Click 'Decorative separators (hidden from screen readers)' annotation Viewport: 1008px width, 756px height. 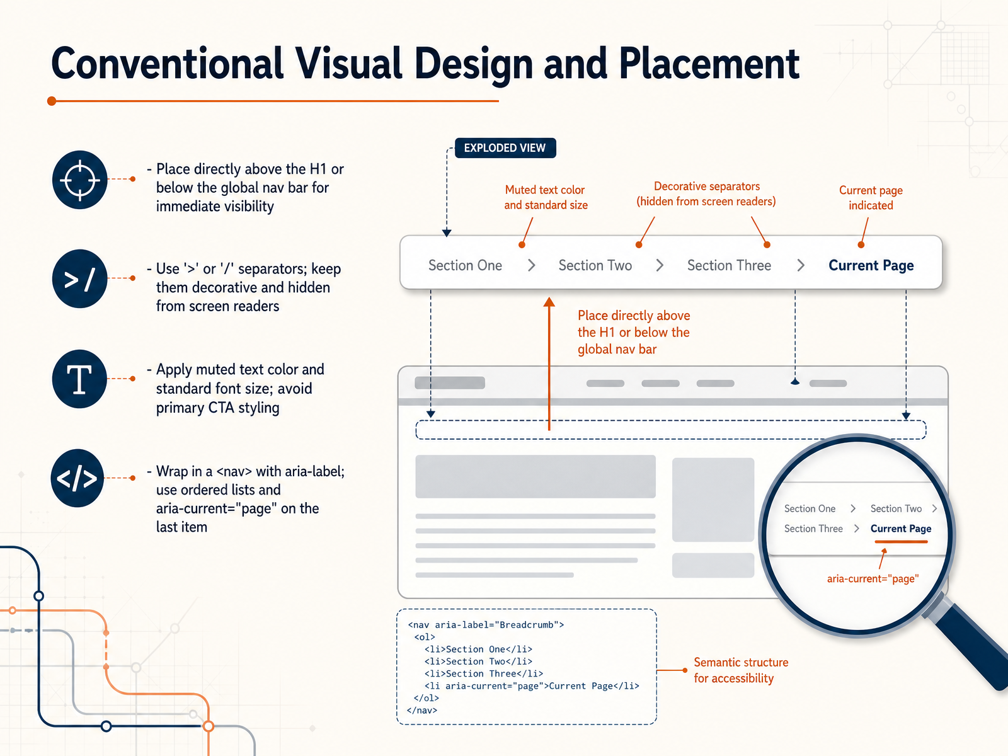point(706,193)
